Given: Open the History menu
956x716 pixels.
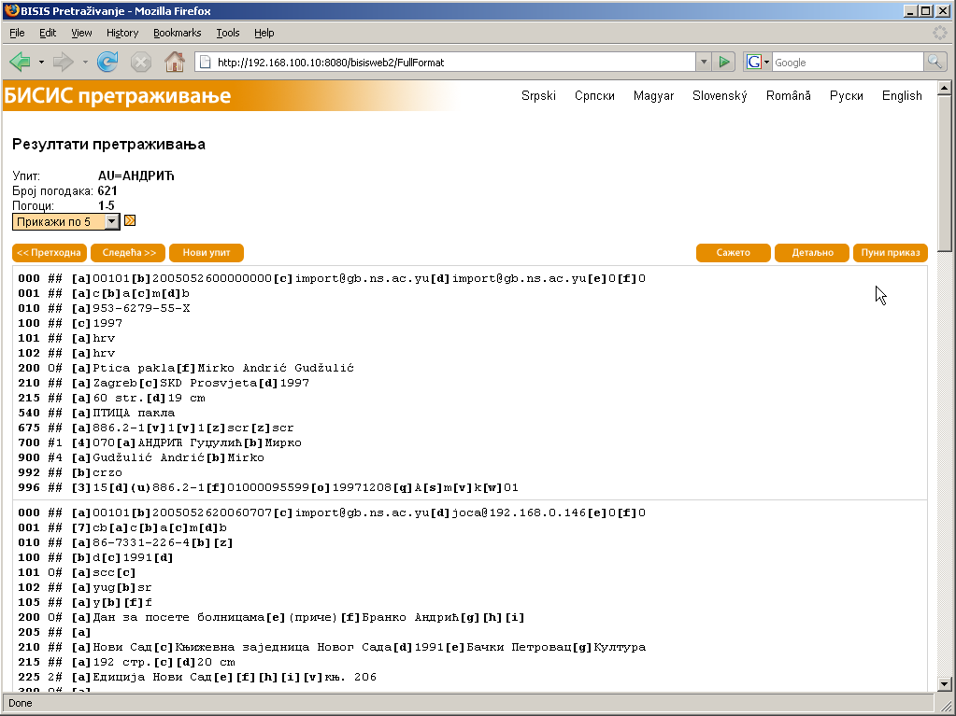Looking at the screenshot, I should 121,33.
